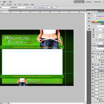Viewport: 104px width, 104px height.
Task: Open the font size dropdown arrow
Action: (x=103, y=29)
